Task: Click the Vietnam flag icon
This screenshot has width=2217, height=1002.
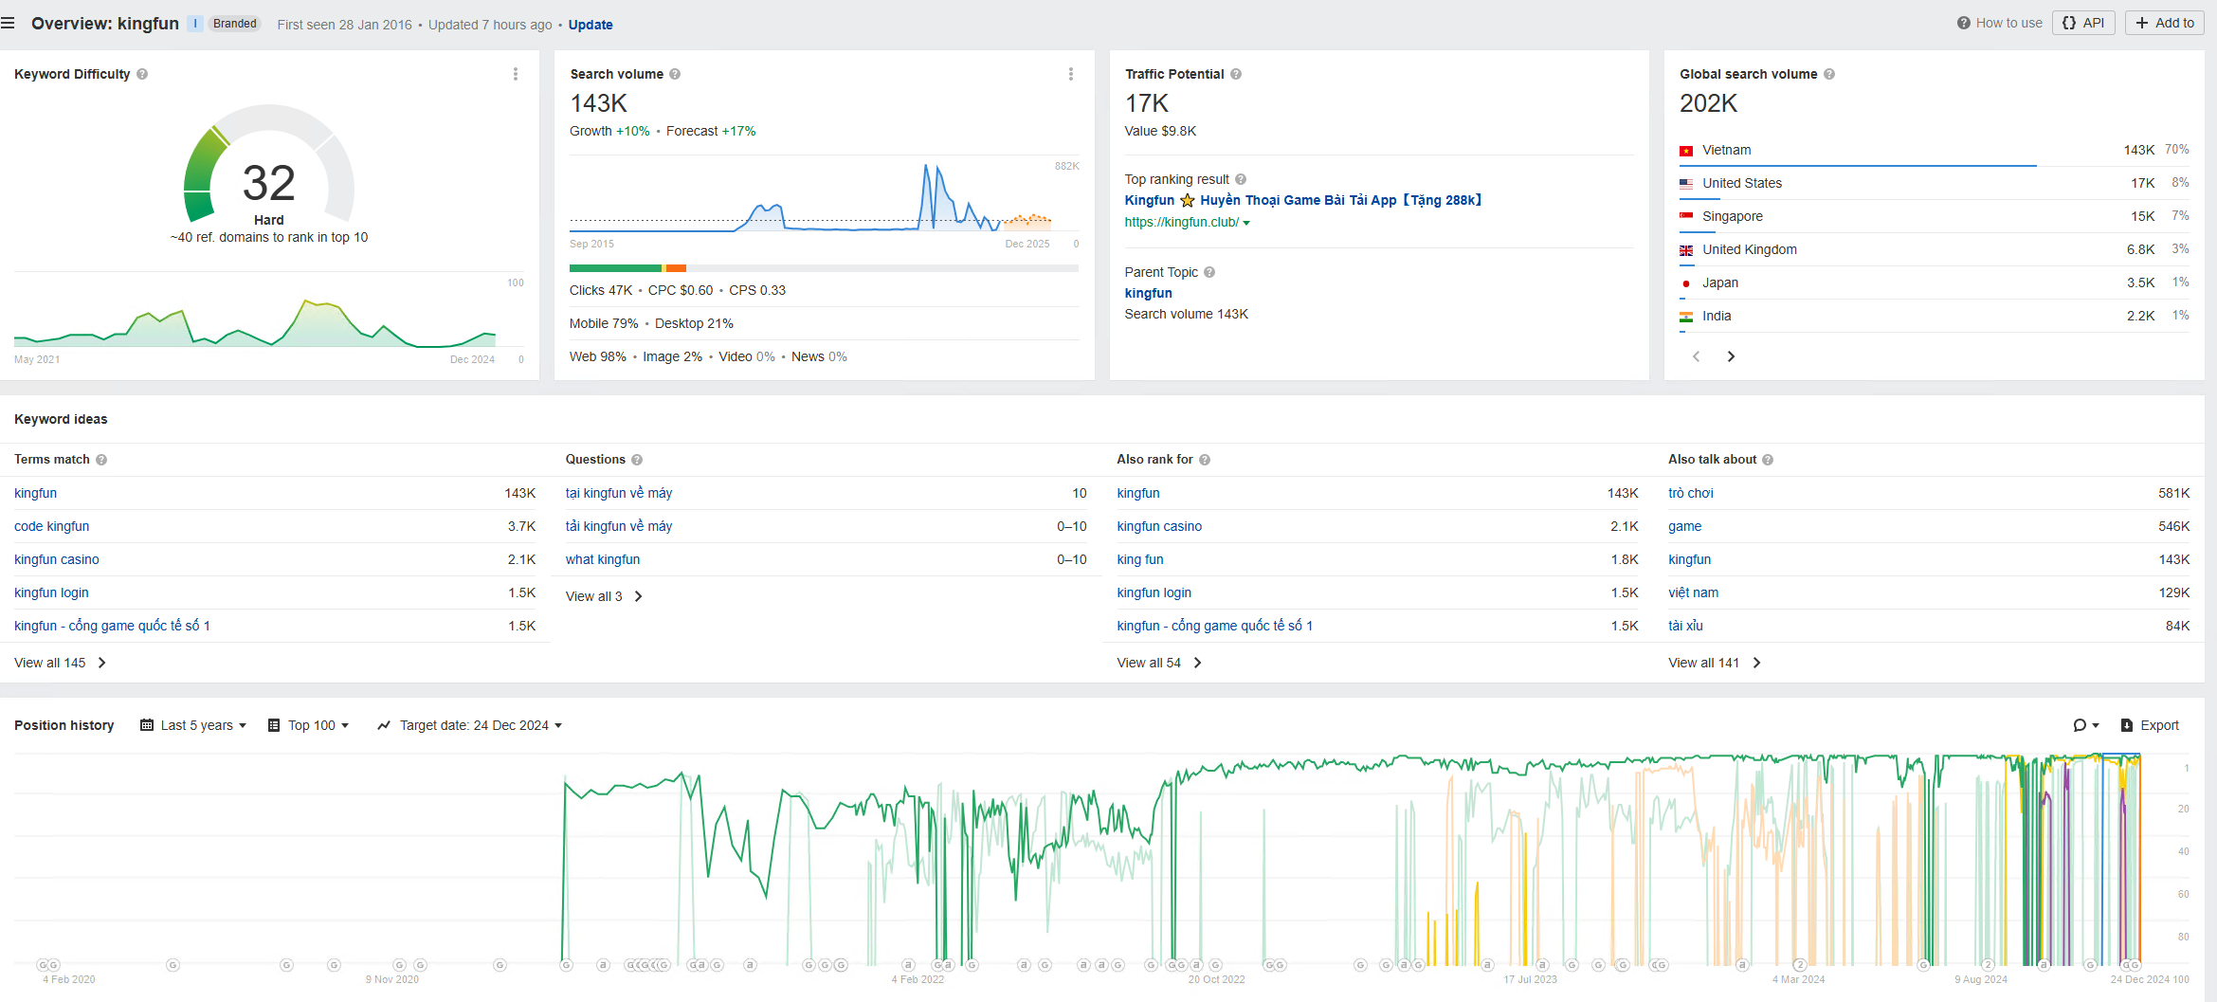Action: point(1686,151)
